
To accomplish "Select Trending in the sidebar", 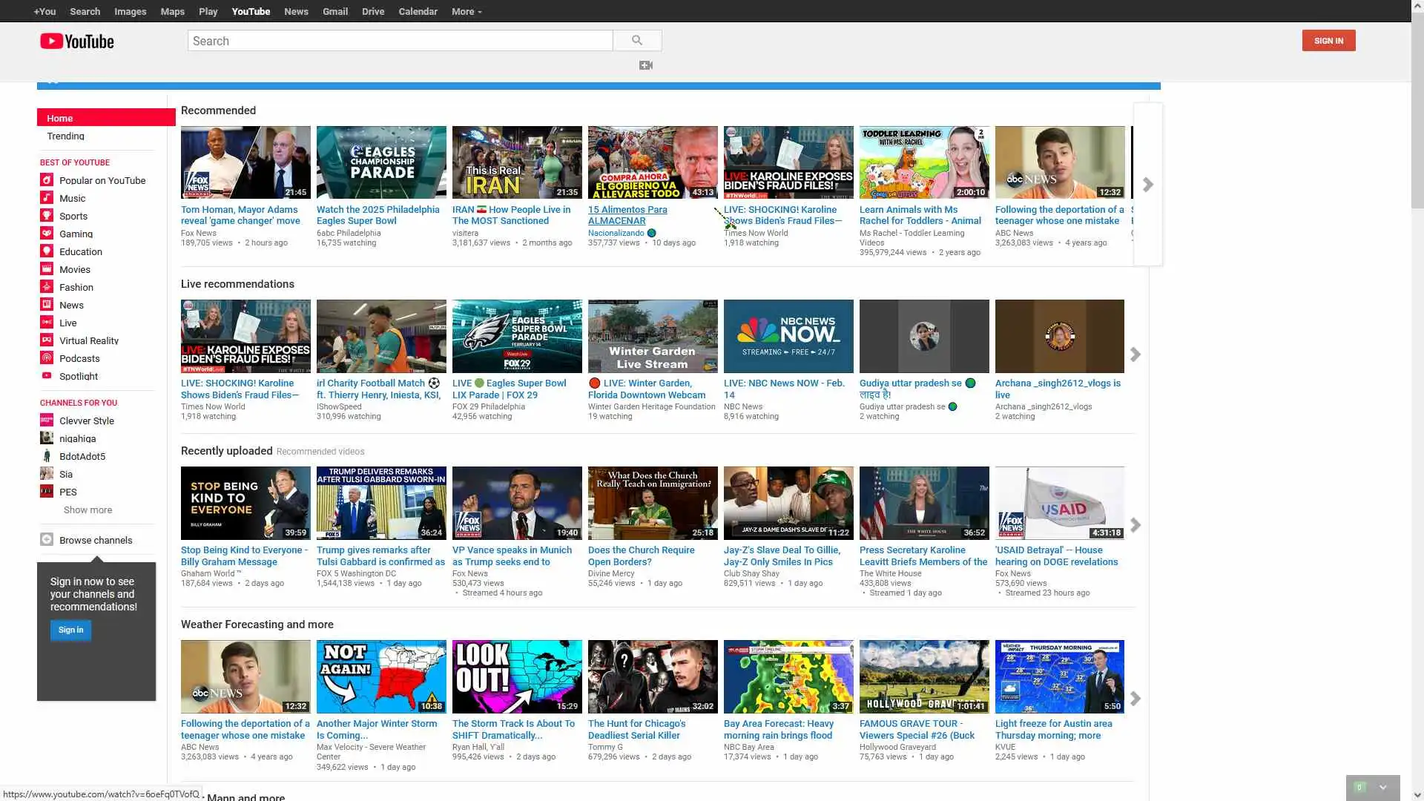I will (x=65, y=136).
